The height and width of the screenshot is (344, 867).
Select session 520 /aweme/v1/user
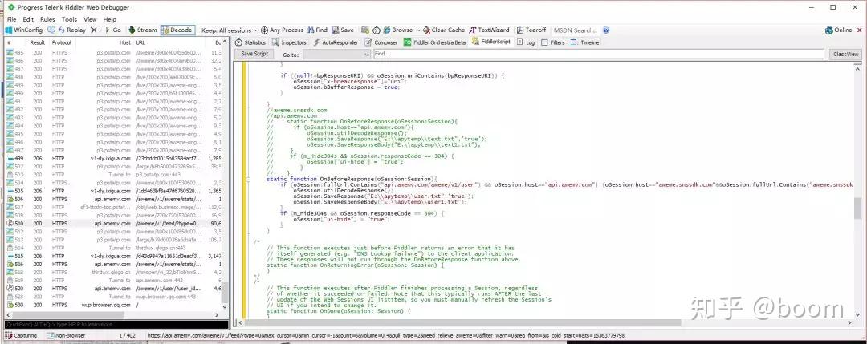[x=113, y=288]
